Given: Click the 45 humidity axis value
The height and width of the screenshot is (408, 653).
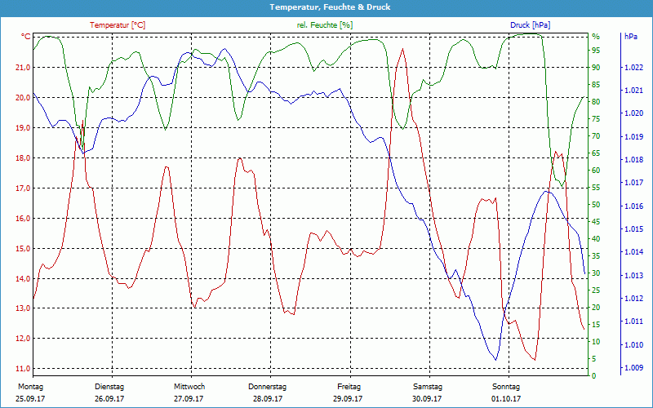Looking at the screenshot, I should click(596, 222).
